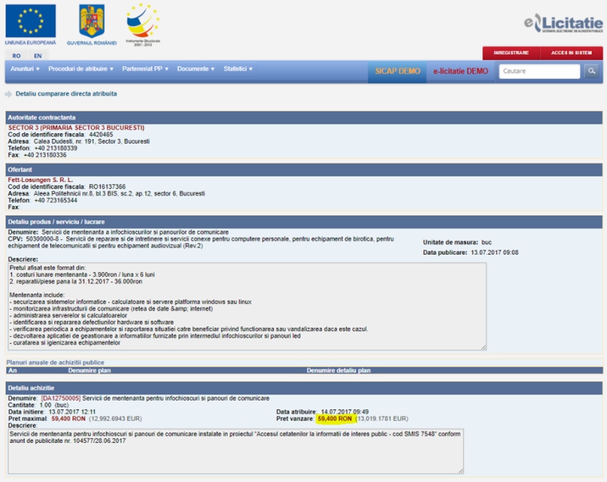Focus the Cautare search field

click(539, 71)
